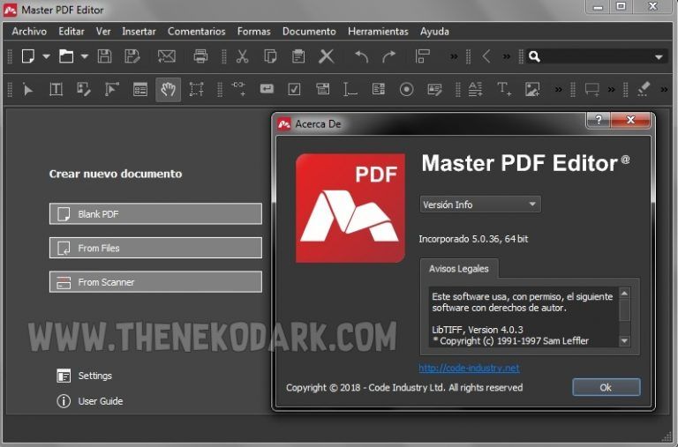Open Settings from the start page
Image resolution: width=678 pixels, height=447 pixels.
click(85, 376)
